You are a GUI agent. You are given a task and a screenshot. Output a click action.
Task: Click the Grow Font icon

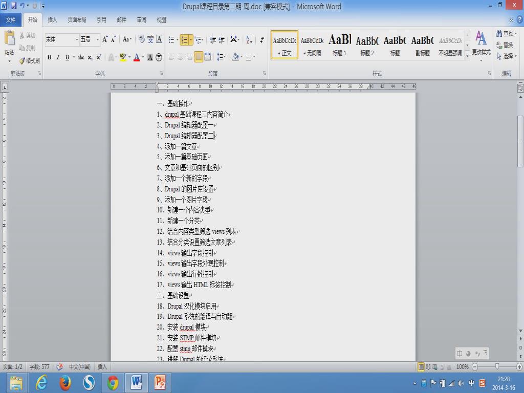coord(105,39)
